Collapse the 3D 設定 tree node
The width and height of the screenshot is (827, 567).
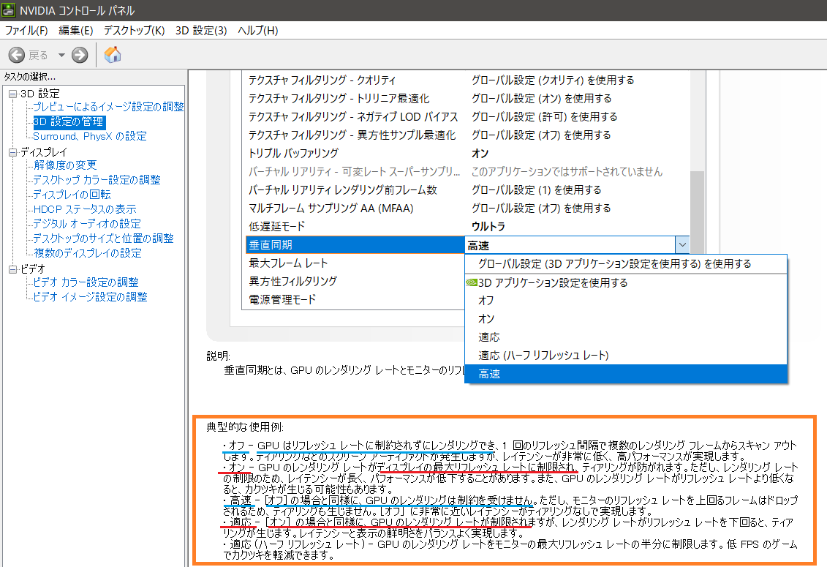(x=12, y=94)
